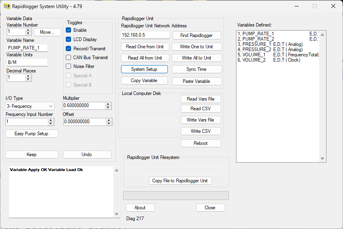Click the Write CSV button

201,131
